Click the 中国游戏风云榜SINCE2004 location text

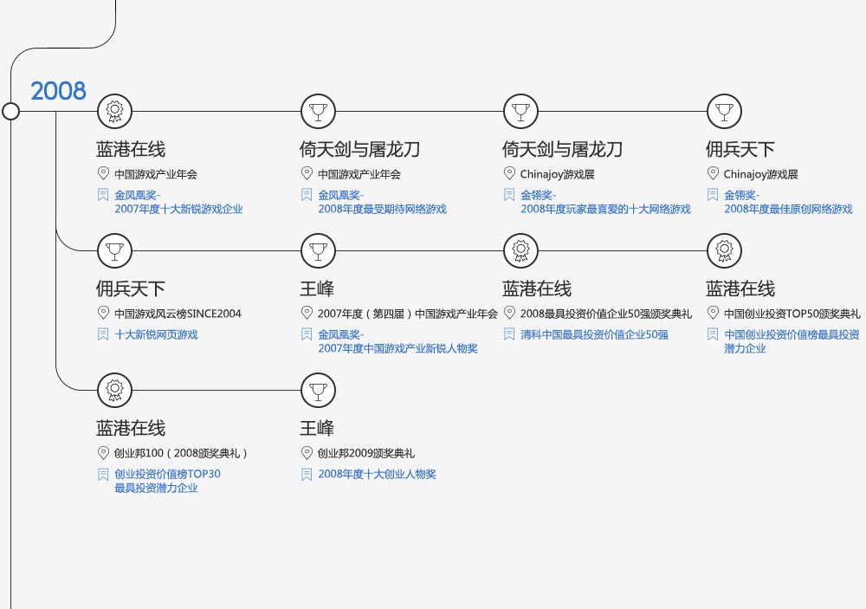click(x=178, y=314)
